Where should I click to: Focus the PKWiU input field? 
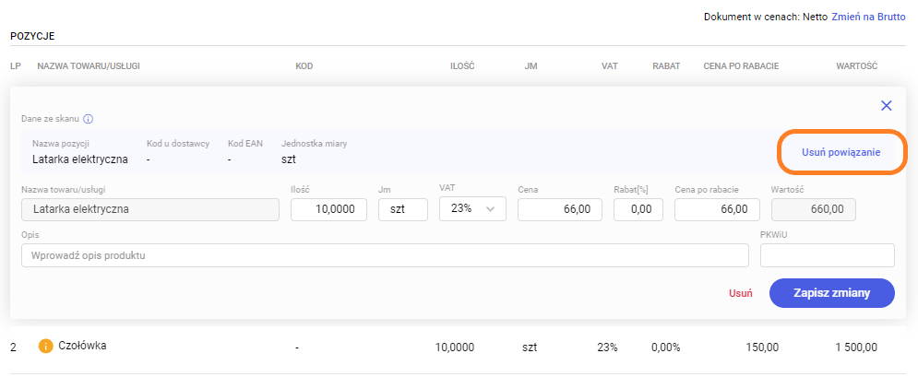(827, 255)
